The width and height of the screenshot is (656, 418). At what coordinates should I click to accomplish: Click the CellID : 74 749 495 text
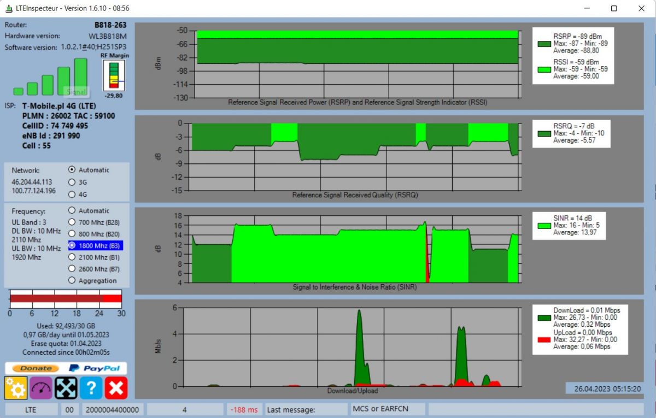[55, 126]
